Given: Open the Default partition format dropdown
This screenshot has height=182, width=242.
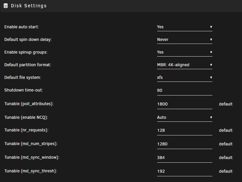Looking at the screenshot, I should tap(185, 65).
